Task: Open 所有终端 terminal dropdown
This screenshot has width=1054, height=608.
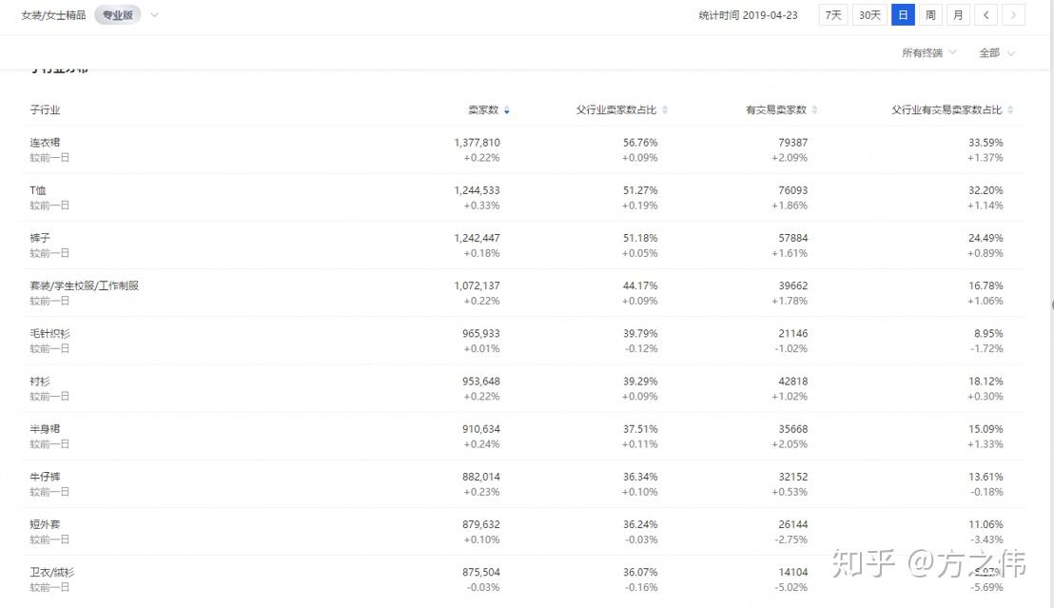Action: click(x=928, y=53)
